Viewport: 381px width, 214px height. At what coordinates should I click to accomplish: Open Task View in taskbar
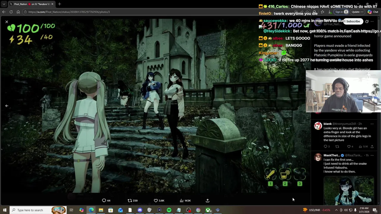coord(71,210)
